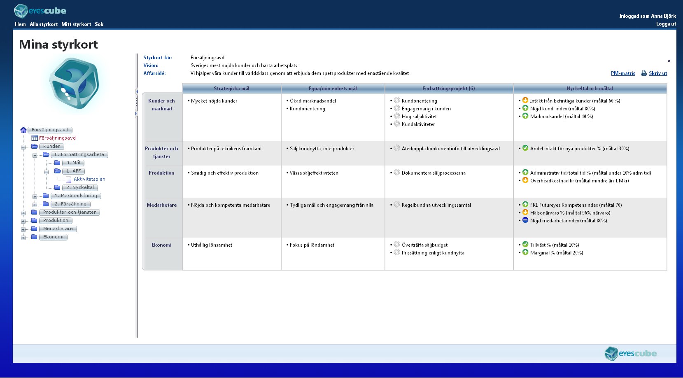Expand the Medarbetare tree node
Image resolution: width=683 pixels, height=378 pixels.
23,229
